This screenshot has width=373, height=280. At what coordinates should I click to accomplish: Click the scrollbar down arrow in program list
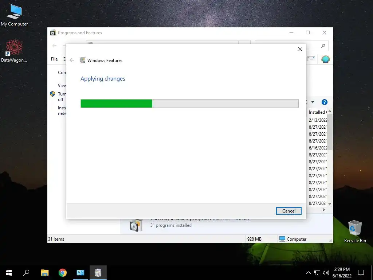(x=330, y=203)
